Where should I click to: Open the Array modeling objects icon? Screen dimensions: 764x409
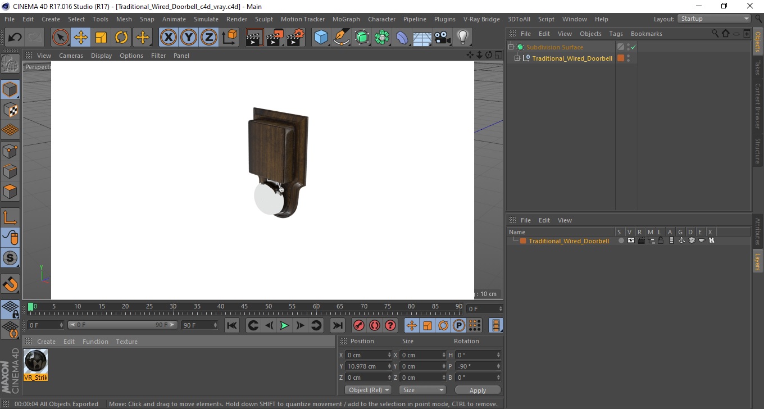tap(383, 38)
